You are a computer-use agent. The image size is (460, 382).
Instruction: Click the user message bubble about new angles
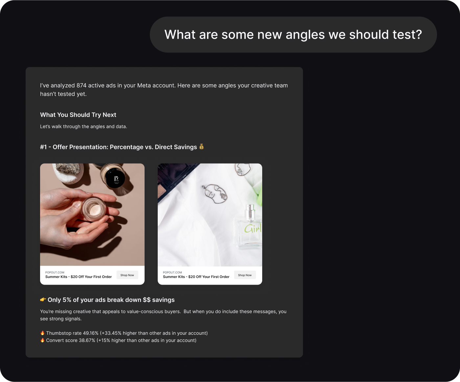click(x=293, y=35)
